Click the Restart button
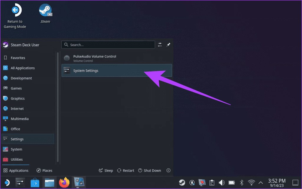The image size is (302, 189). click(126, 170)
